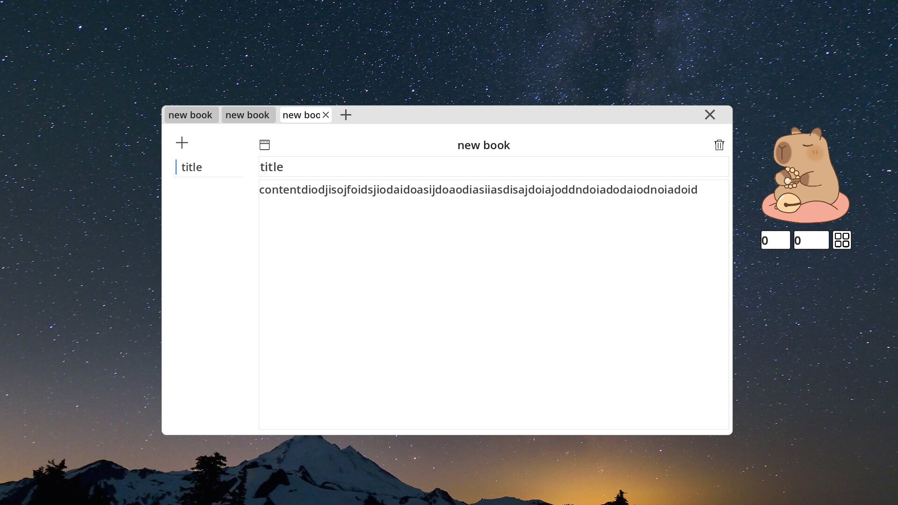This screenshot has width=898, height=505.
Task: Click the second counter box showing 0
Action: [x=811, y=240]
